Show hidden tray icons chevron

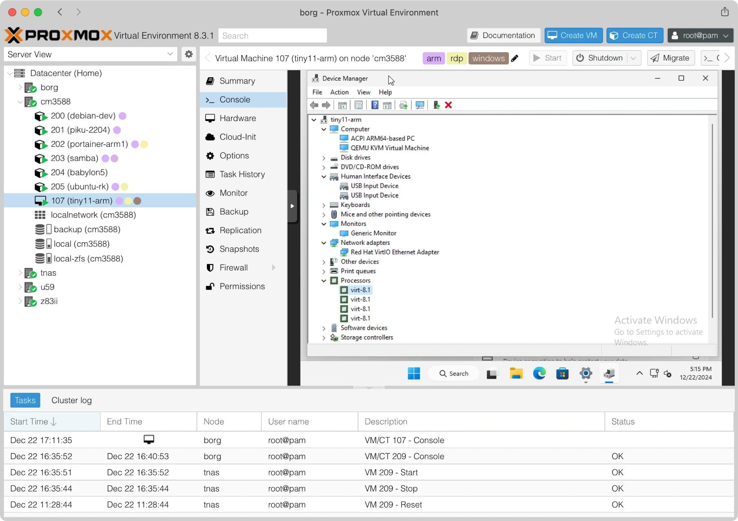pyautogui.click(x=639, y=373)
